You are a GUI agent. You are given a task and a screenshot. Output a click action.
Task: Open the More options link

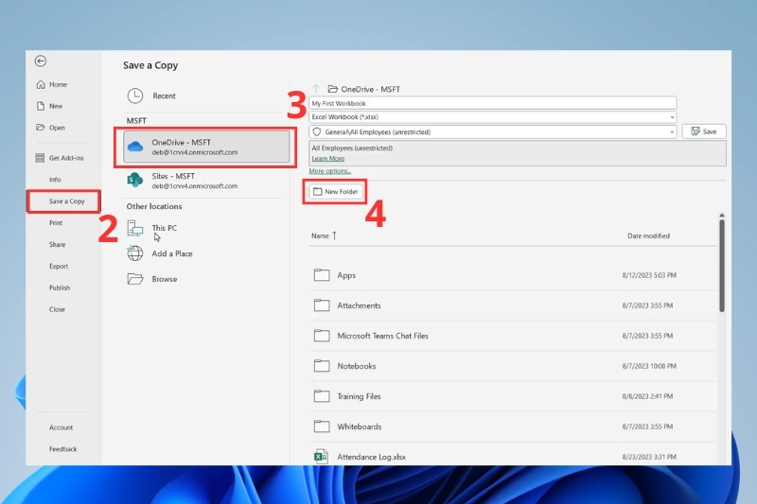tap(329, 171)
